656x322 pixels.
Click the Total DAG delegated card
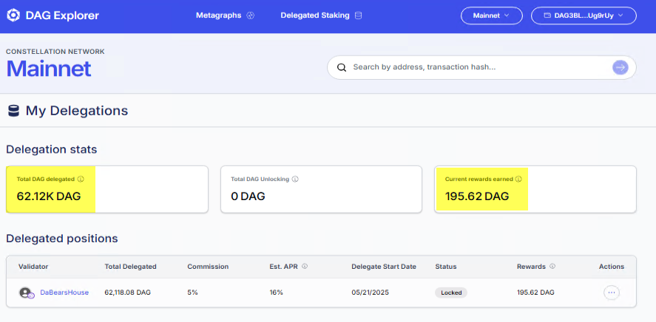[107, 189]
